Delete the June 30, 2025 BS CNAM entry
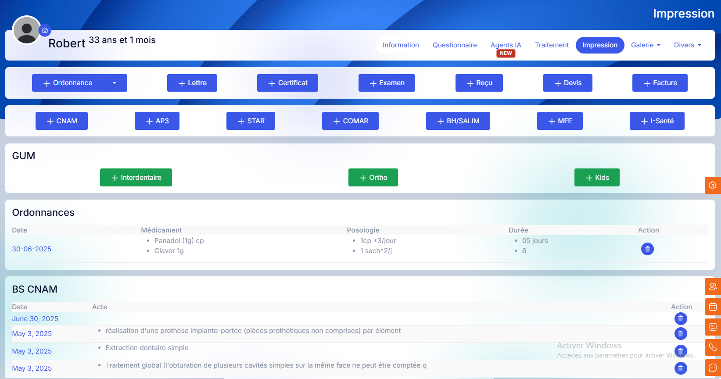The width and height of the screenshot is (721, 379). 680,318
